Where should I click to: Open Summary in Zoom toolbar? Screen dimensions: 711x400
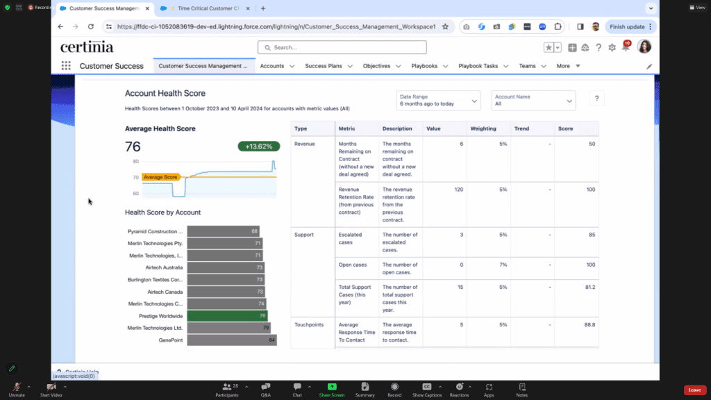click(x=365, y=390)
